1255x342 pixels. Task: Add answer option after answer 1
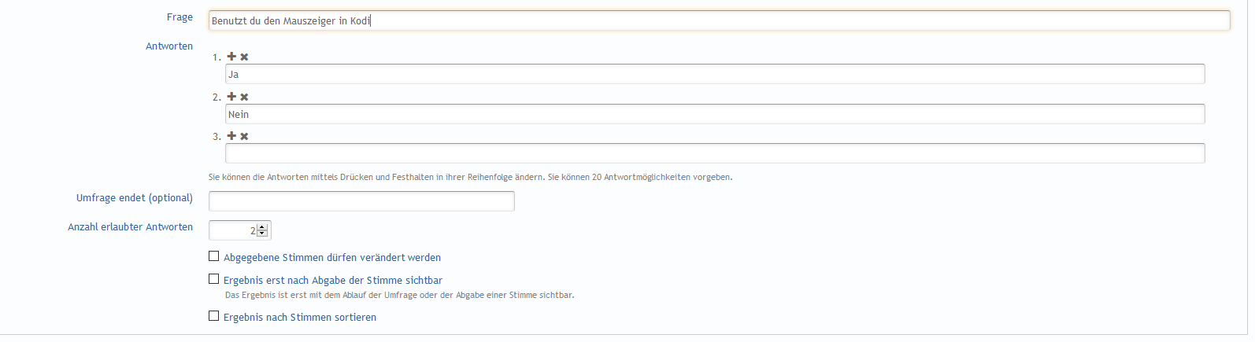pyautogui.click(x=231, y=57)
